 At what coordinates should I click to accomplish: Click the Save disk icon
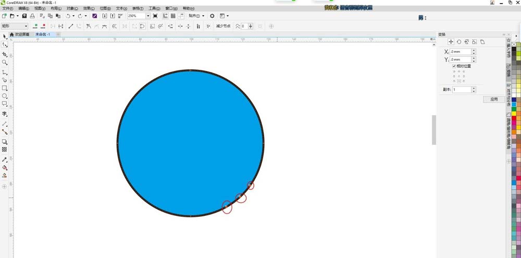click(24, 16)
